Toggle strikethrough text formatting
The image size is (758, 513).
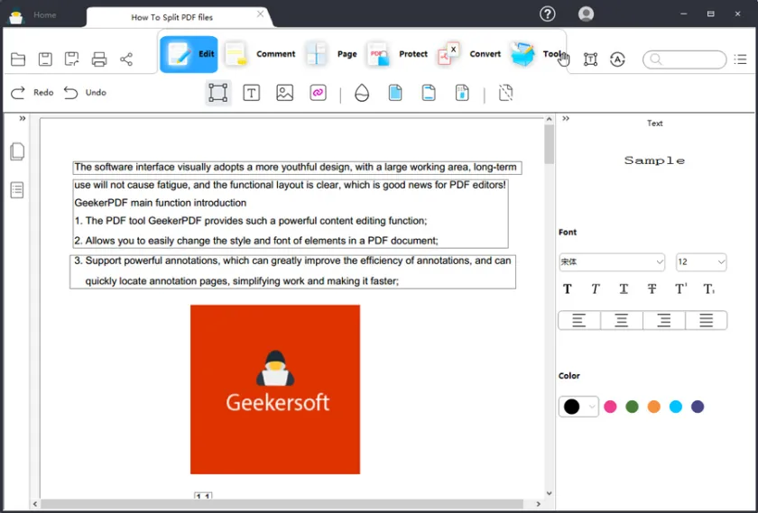tap(652, 289)
